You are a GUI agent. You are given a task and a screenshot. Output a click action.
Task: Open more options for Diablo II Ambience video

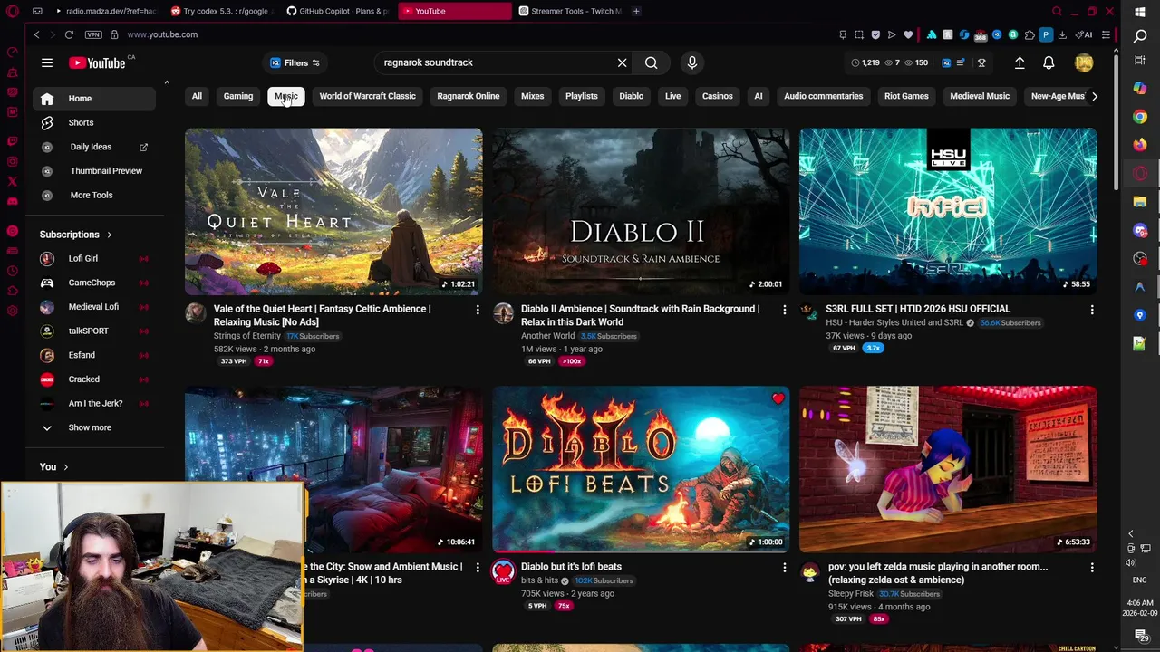pos(785,310)
